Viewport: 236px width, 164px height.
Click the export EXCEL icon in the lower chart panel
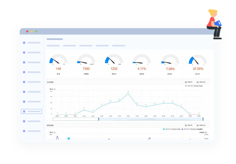coord(198,125)
